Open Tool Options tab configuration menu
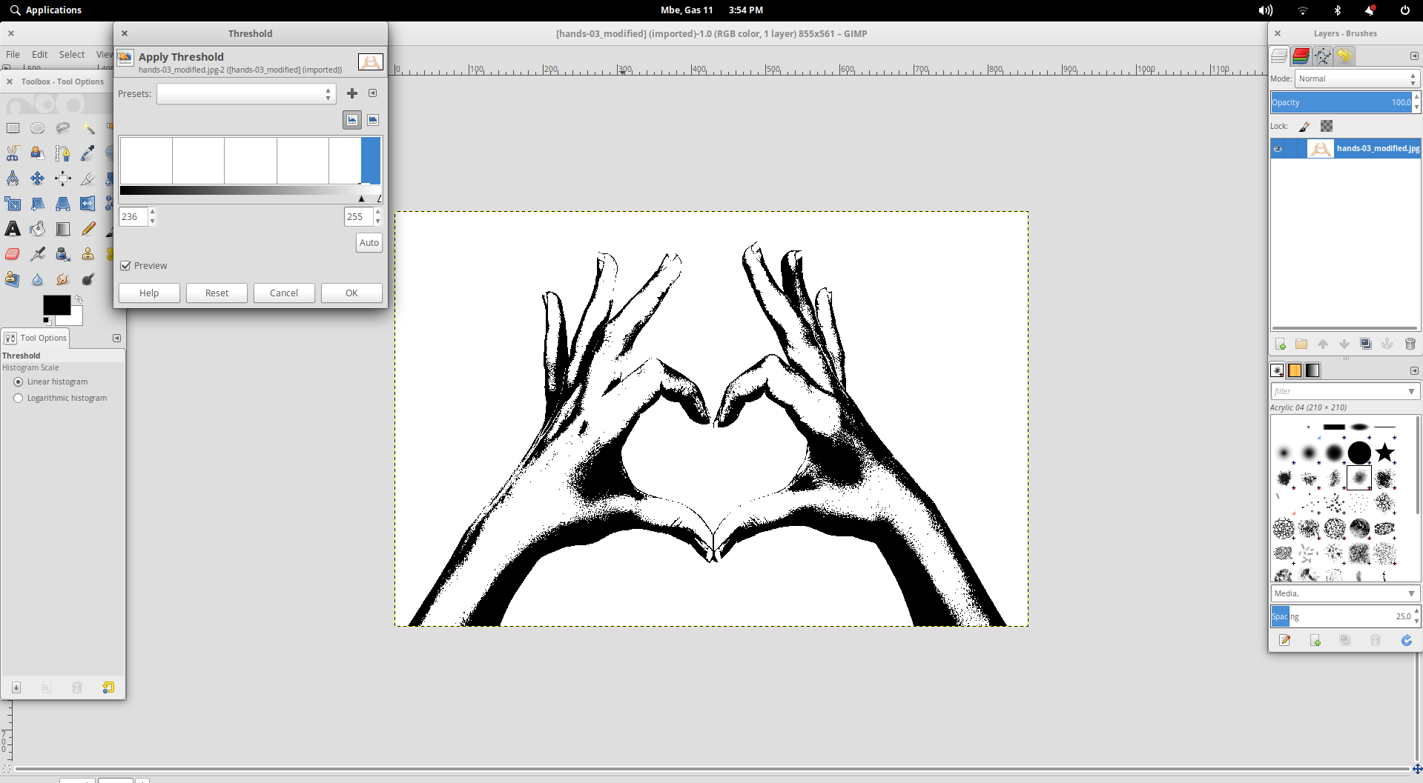 click(x=116, y=338)
